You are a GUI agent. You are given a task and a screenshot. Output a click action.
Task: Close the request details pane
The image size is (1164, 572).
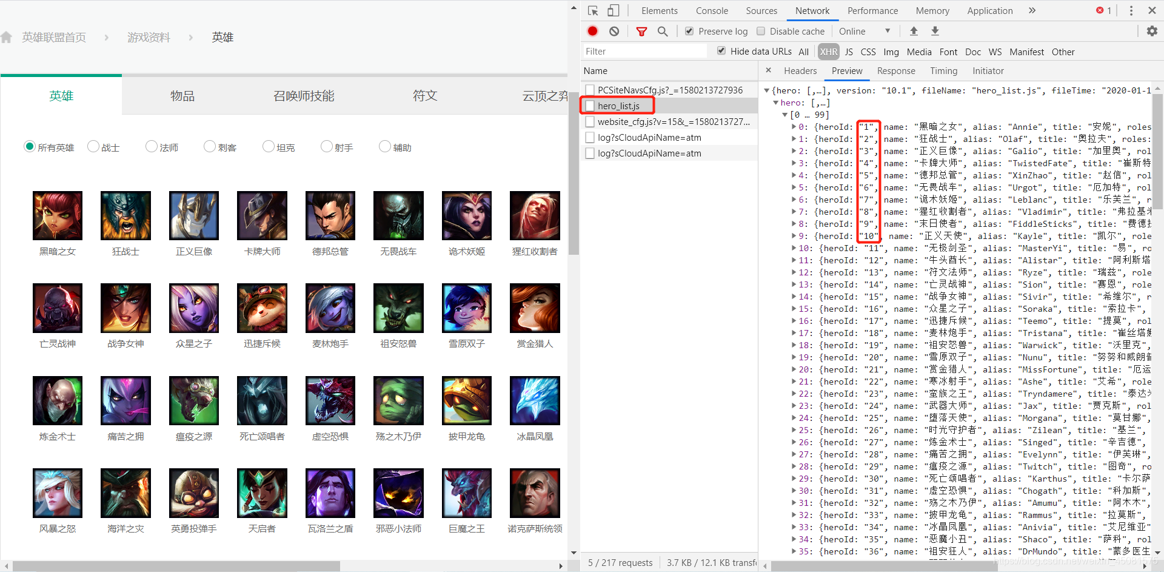point(768,70)
